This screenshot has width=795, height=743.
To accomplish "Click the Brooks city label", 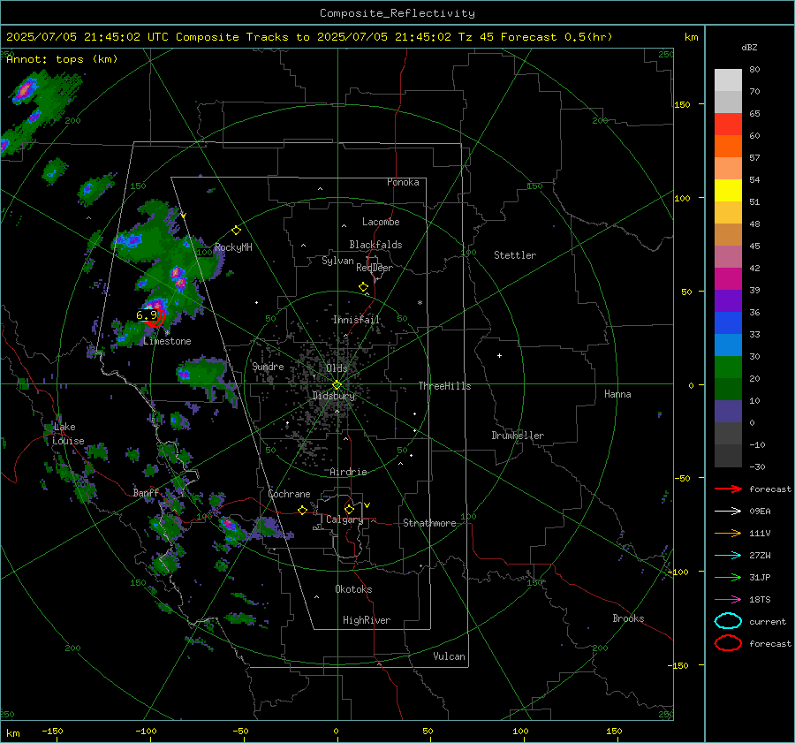I will [x=628, y=618].
